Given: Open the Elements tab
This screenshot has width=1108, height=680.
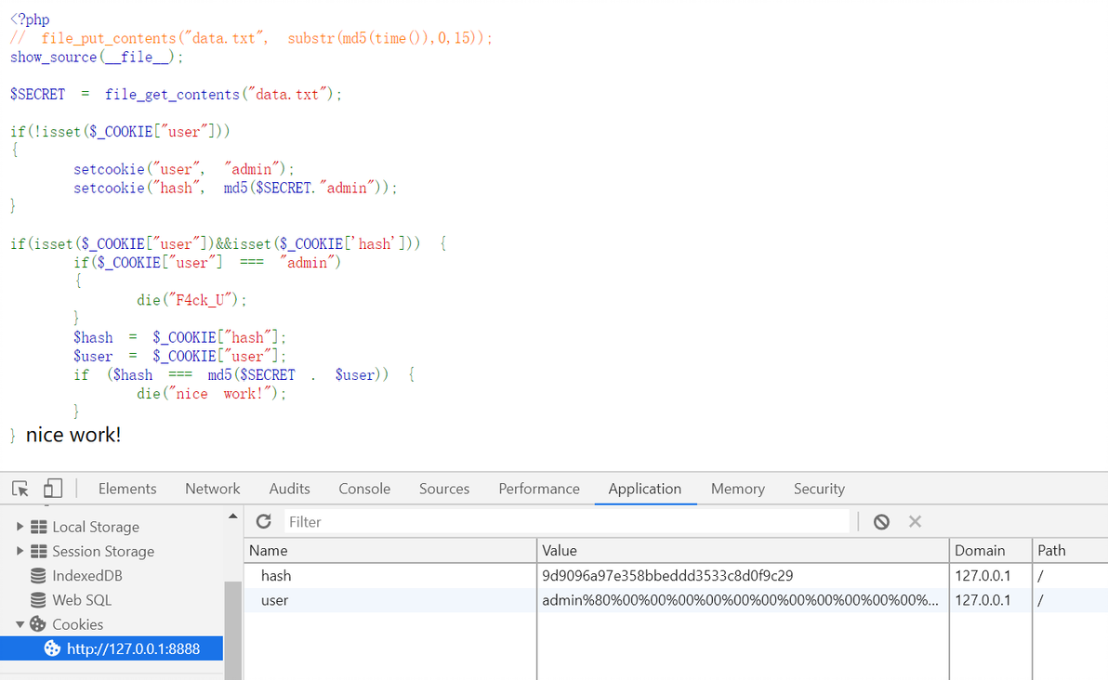Looking at the screenshot, I should (127, 489).
